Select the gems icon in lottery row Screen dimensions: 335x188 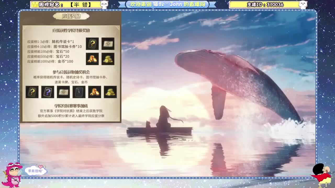pyautogui.click(x=94, y=92)
